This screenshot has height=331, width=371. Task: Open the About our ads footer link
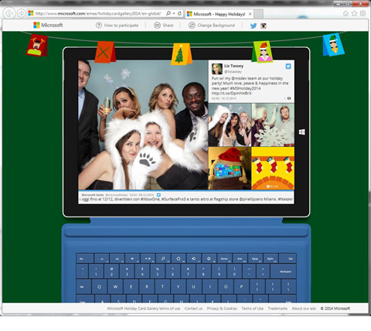click(x=304, y=309)
